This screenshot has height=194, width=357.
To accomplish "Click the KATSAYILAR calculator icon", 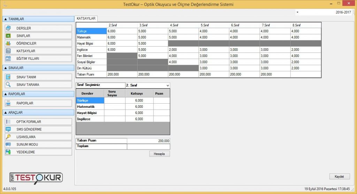I will 8,51.
